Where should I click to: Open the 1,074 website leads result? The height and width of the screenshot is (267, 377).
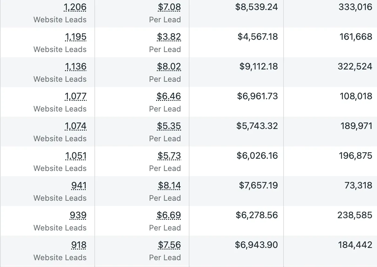coord(75,126)
